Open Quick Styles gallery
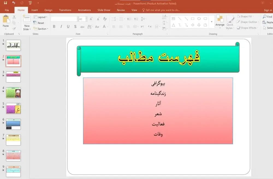This screenshot has width=273, height=179. click(230, 22)
